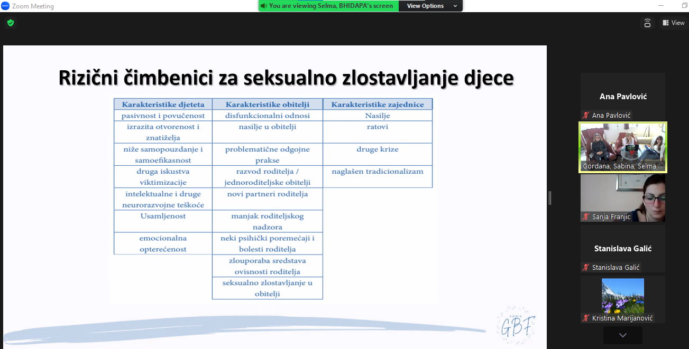Click Kristina Marijanović's muted microphone icon
This screenshot has width=689, height=349.
[586, 318]
